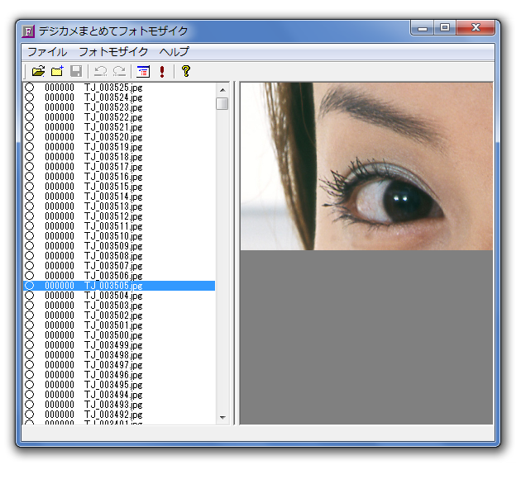Toggle the circle beside TJ_003492.jpg
The height and width of the screenshot is (479, 521).
(30, 415)
